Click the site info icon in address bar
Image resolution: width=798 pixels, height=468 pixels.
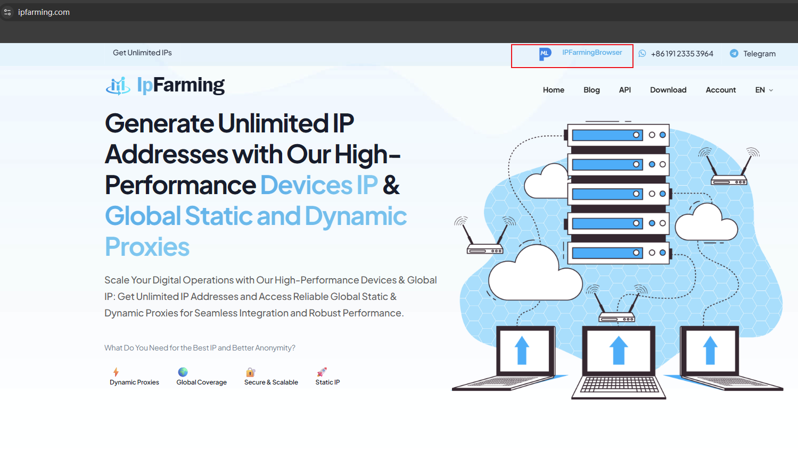pos(7,12)
